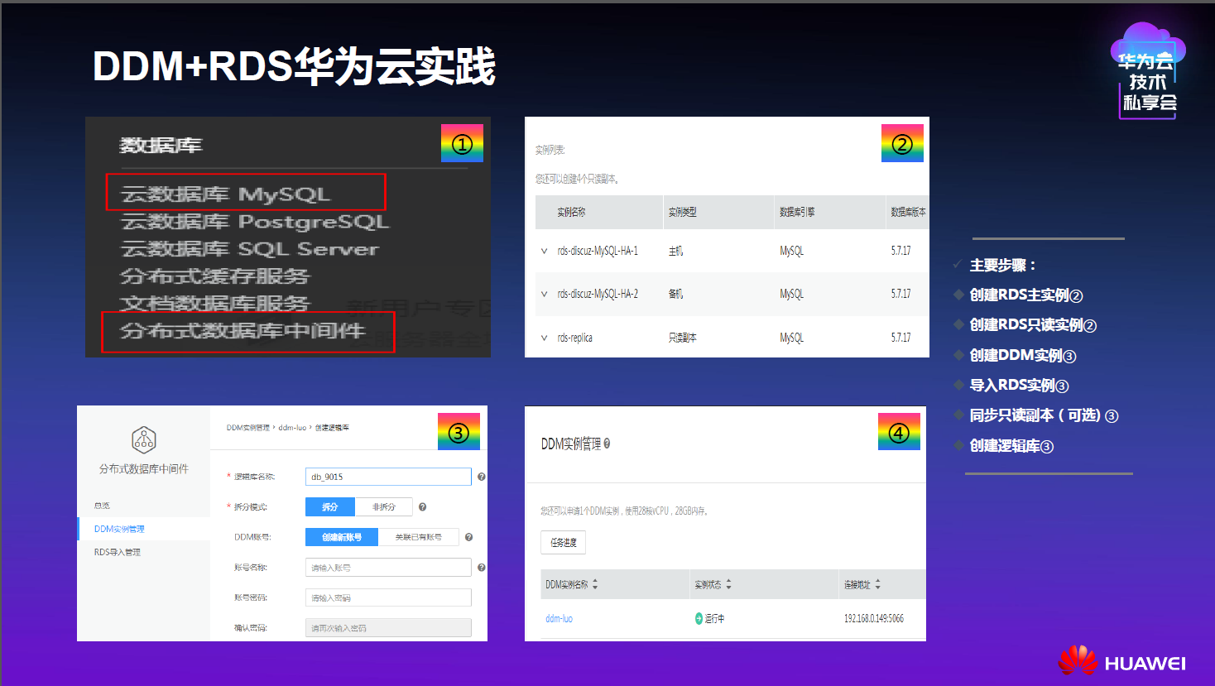Viewport: 1215px width, 686px height.
Task: Click ddm-luo in the breadcrumb
Action: coord(292,428)
